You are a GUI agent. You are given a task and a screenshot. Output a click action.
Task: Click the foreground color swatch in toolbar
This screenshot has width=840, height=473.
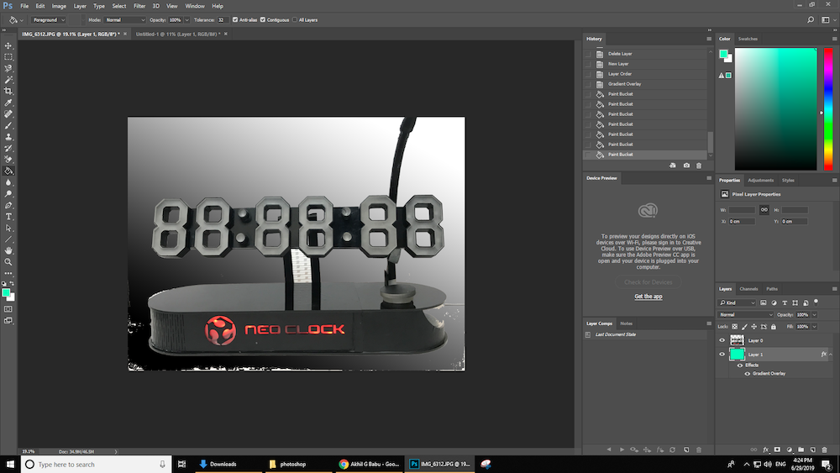(x=5, y=292)
